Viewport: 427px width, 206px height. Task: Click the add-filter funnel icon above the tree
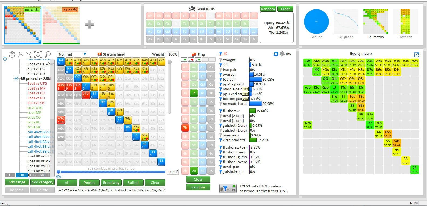click(x=29, y=55)
